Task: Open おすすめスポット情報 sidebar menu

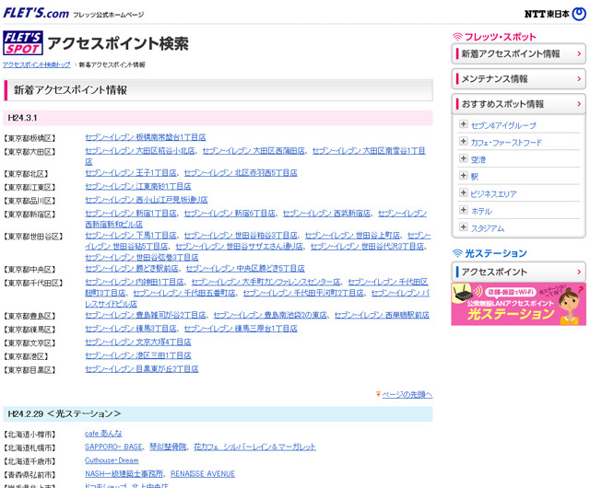Action: click(518, 104)
